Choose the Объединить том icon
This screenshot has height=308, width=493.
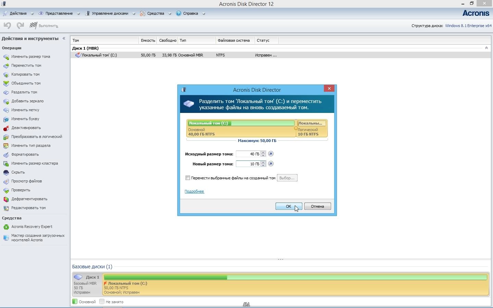(6, 84)
